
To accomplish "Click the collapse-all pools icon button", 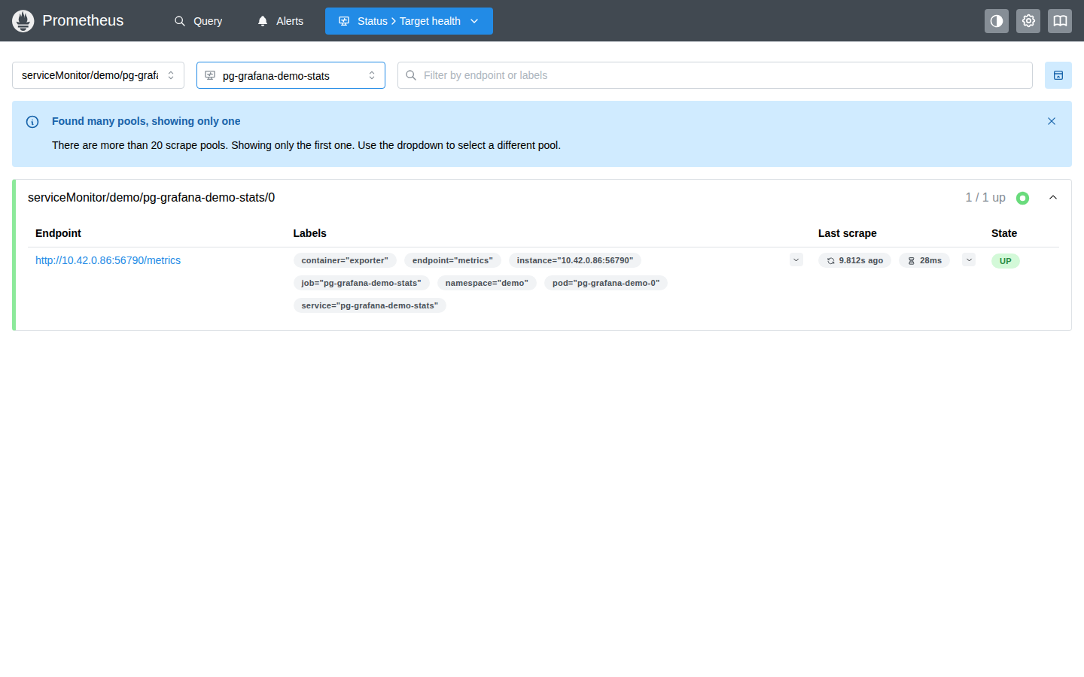I will click(x=1058, y=75).
